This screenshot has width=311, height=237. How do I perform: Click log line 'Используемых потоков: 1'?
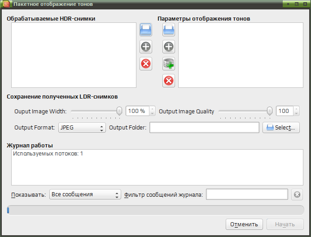[48, 154]
